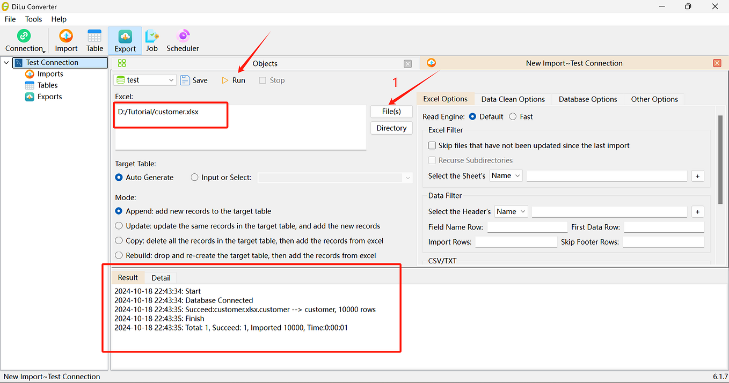729x383 pixels.
Task: Run the import task
Action: point(234,80)
